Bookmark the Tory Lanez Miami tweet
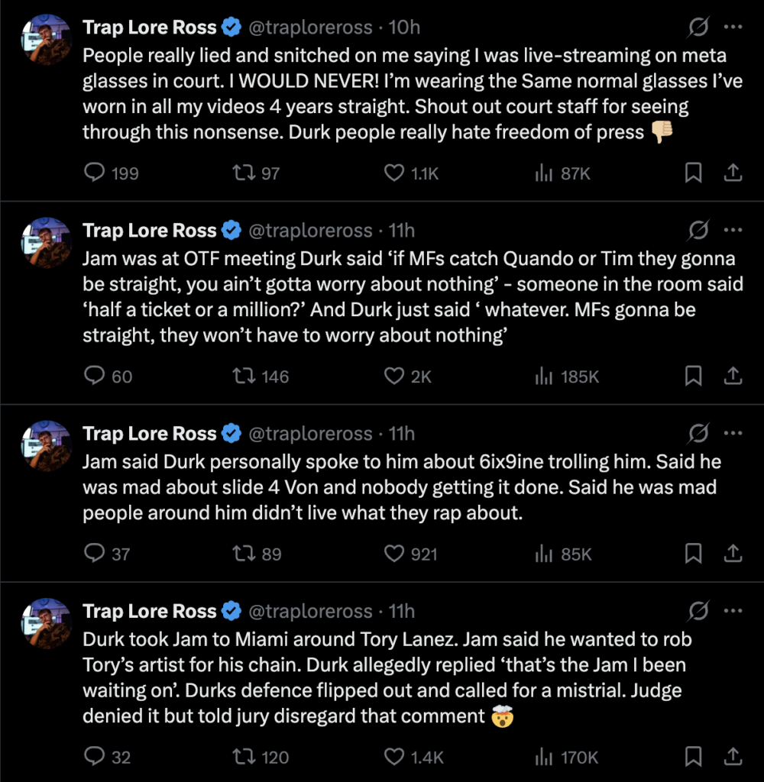The image size is (764, 782). click(693, 757)
